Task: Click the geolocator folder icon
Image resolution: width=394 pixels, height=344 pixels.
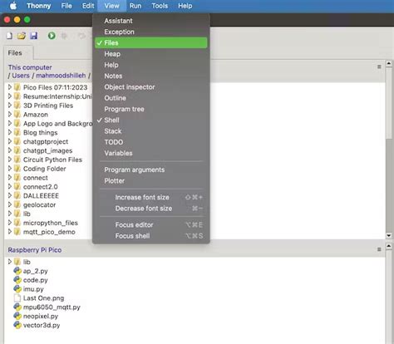Action: [17, 204]
